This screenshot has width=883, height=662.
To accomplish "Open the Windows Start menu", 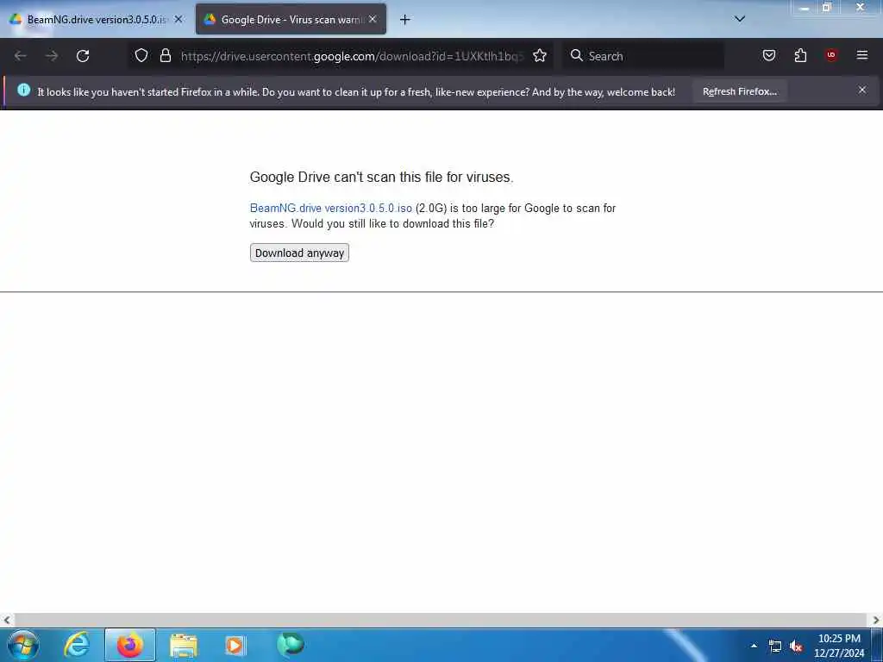I will 23,645.
